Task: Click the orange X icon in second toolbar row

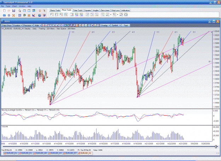Action: click(13, 15)
